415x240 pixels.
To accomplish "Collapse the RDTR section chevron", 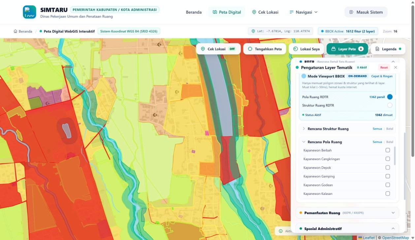I will (x=393, y=61).
